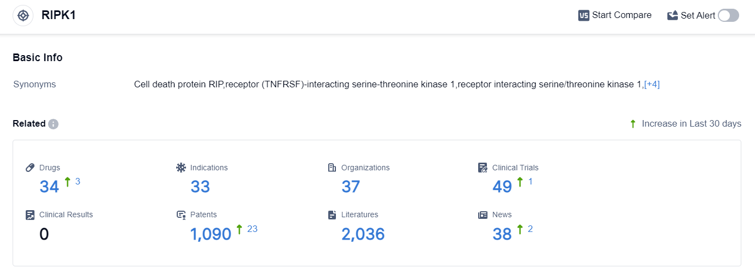Open the 2,036 Literatures count link
This screenshot has width=755, height=280.
click(363, 234)
